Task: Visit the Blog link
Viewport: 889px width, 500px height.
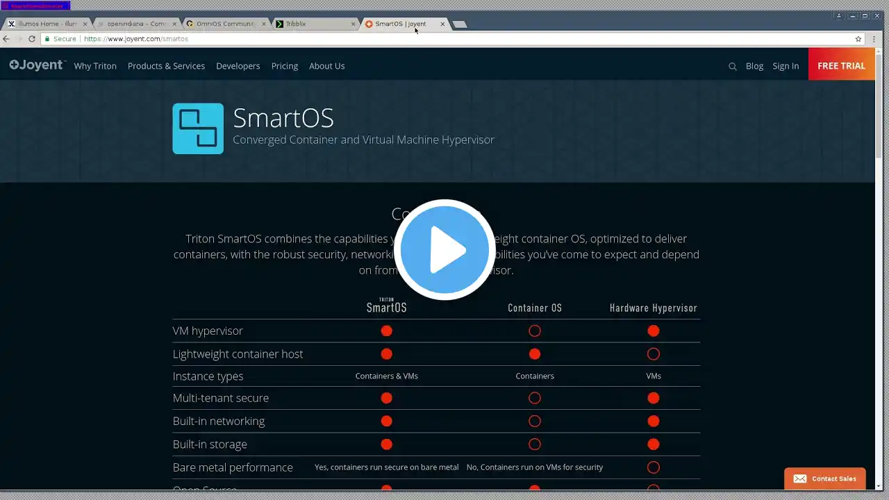Action: pos(754,66)
